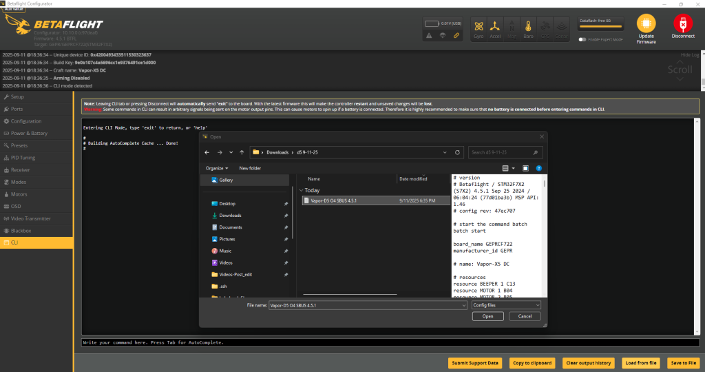
Task: Open the File name history dropdown
Action: point(463,305)
